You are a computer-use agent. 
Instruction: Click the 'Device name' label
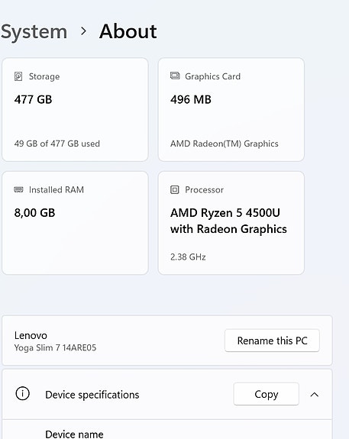coord(74,434)
